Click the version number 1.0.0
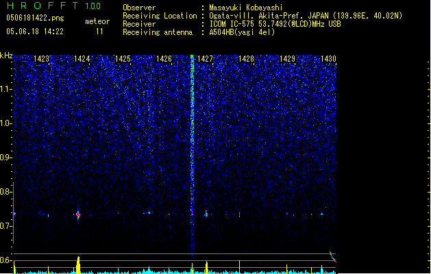 [93, 6]
